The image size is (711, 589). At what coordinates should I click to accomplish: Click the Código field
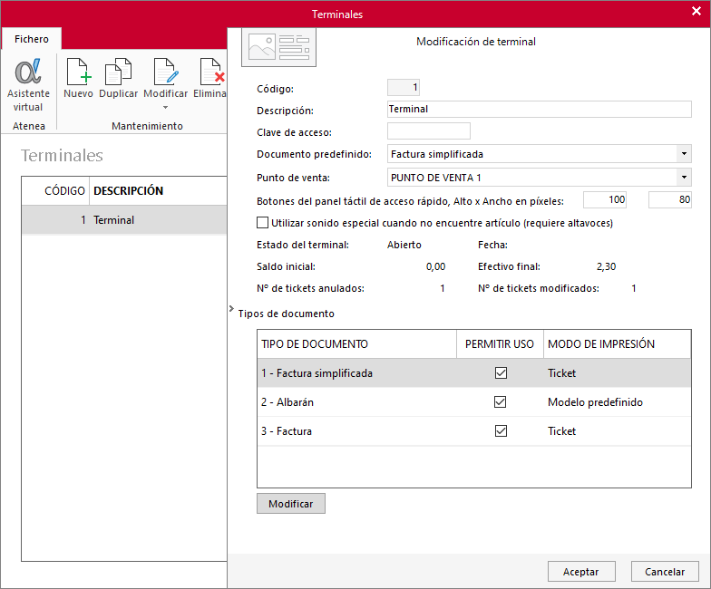pos(403,87)
